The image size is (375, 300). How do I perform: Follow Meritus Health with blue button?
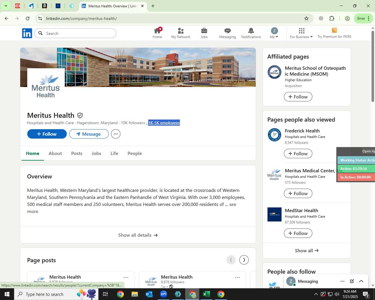pos(47,134)
